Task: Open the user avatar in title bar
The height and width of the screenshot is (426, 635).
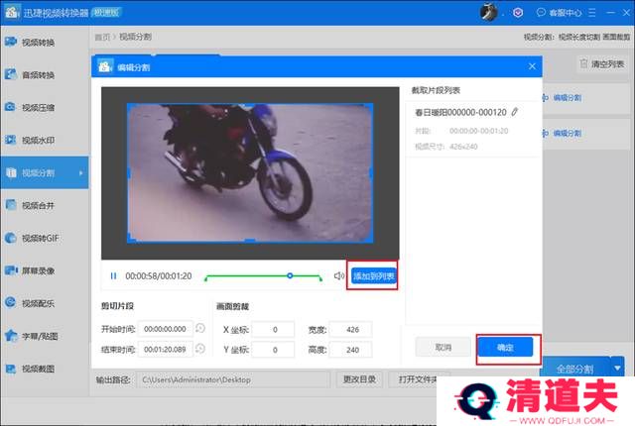Action: click(x=489, y=12)
